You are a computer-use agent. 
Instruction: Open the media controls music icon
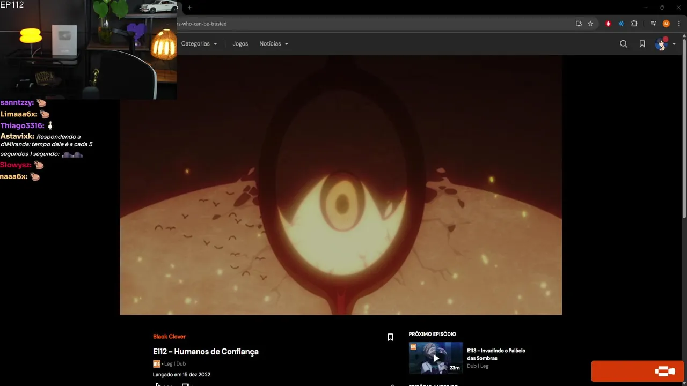(x=653, y=24)
